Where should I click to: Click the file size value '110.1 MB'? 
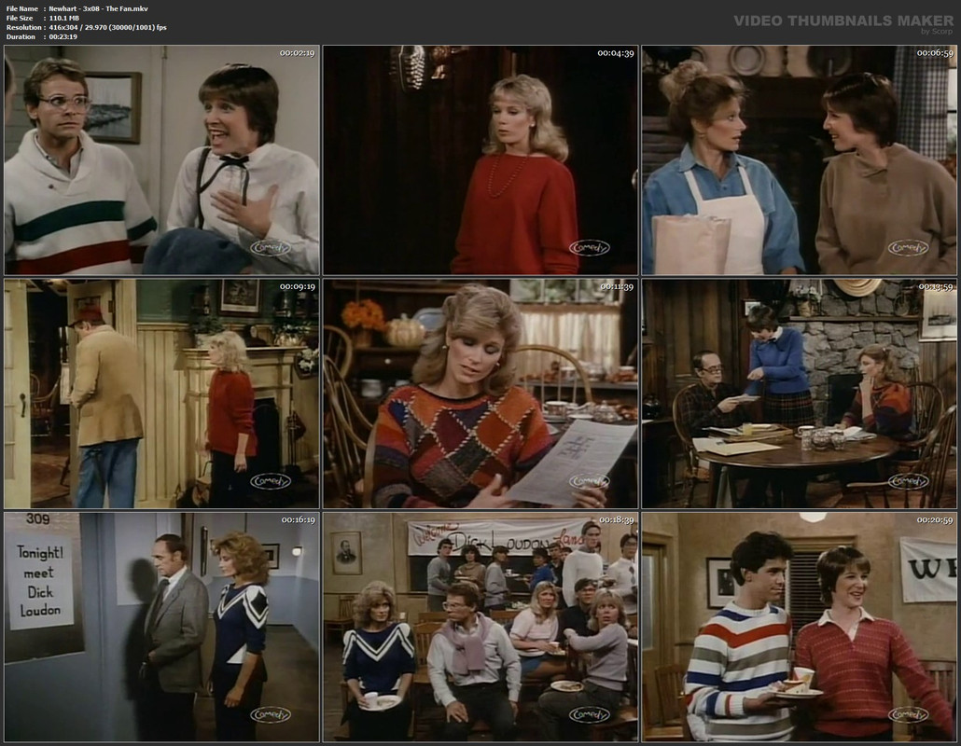pos(63,19)
